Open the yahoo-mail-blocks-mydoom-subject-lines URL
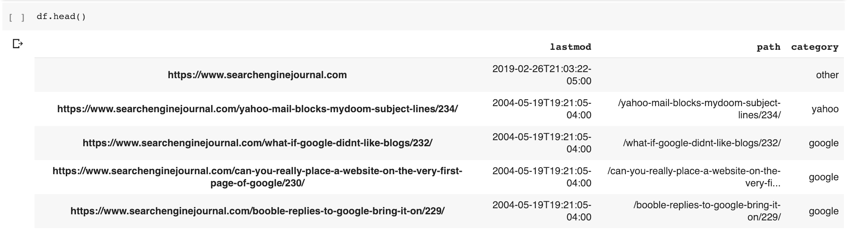This screenshot has width=850, height=237. pyautogui.click(x=257, y=109)
